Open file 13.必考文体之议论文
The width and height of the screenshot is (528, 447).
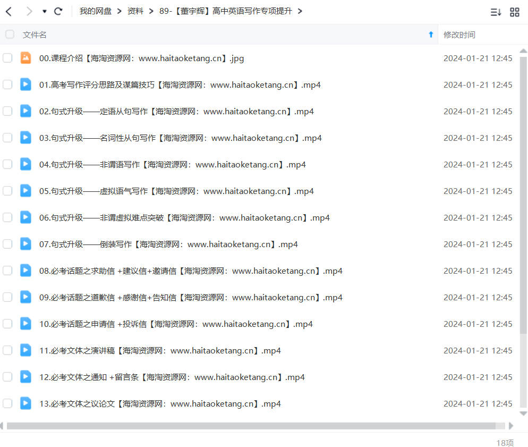click(160, 404)
